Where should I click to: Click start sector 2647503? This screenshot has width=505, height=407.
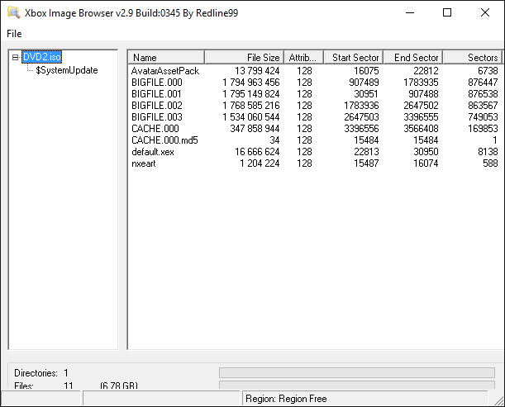(x=361, y=116)
